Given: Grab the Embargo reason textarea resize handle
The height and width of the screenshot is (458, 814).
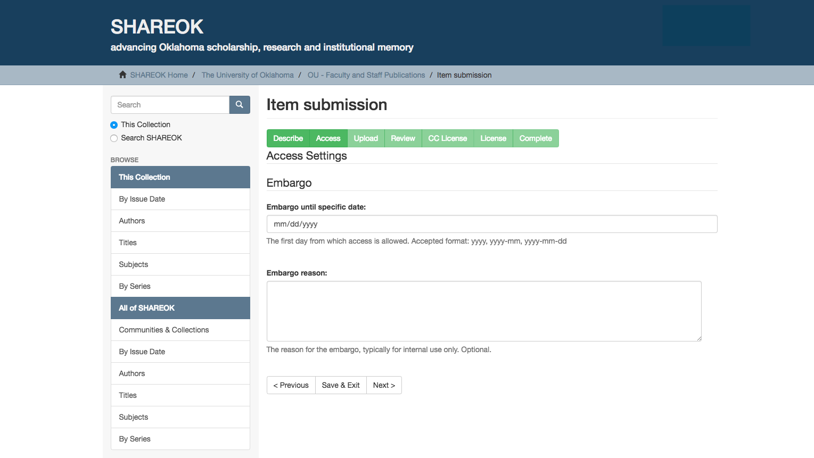Looking at the screenshot, I should (x=698, y=338).
